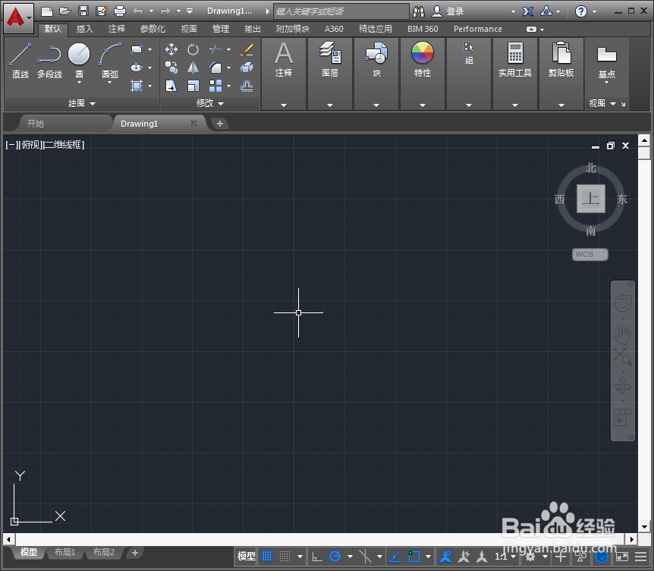Click the New drawing icon in the quick access toolbar

[47, 11]
